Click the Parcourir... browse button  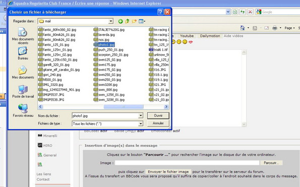point(271,163)
